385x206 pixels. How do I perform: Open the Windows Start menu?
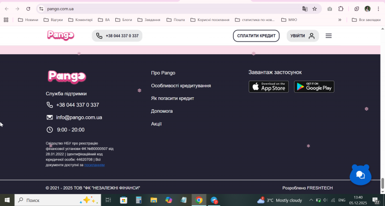[7, 200]
